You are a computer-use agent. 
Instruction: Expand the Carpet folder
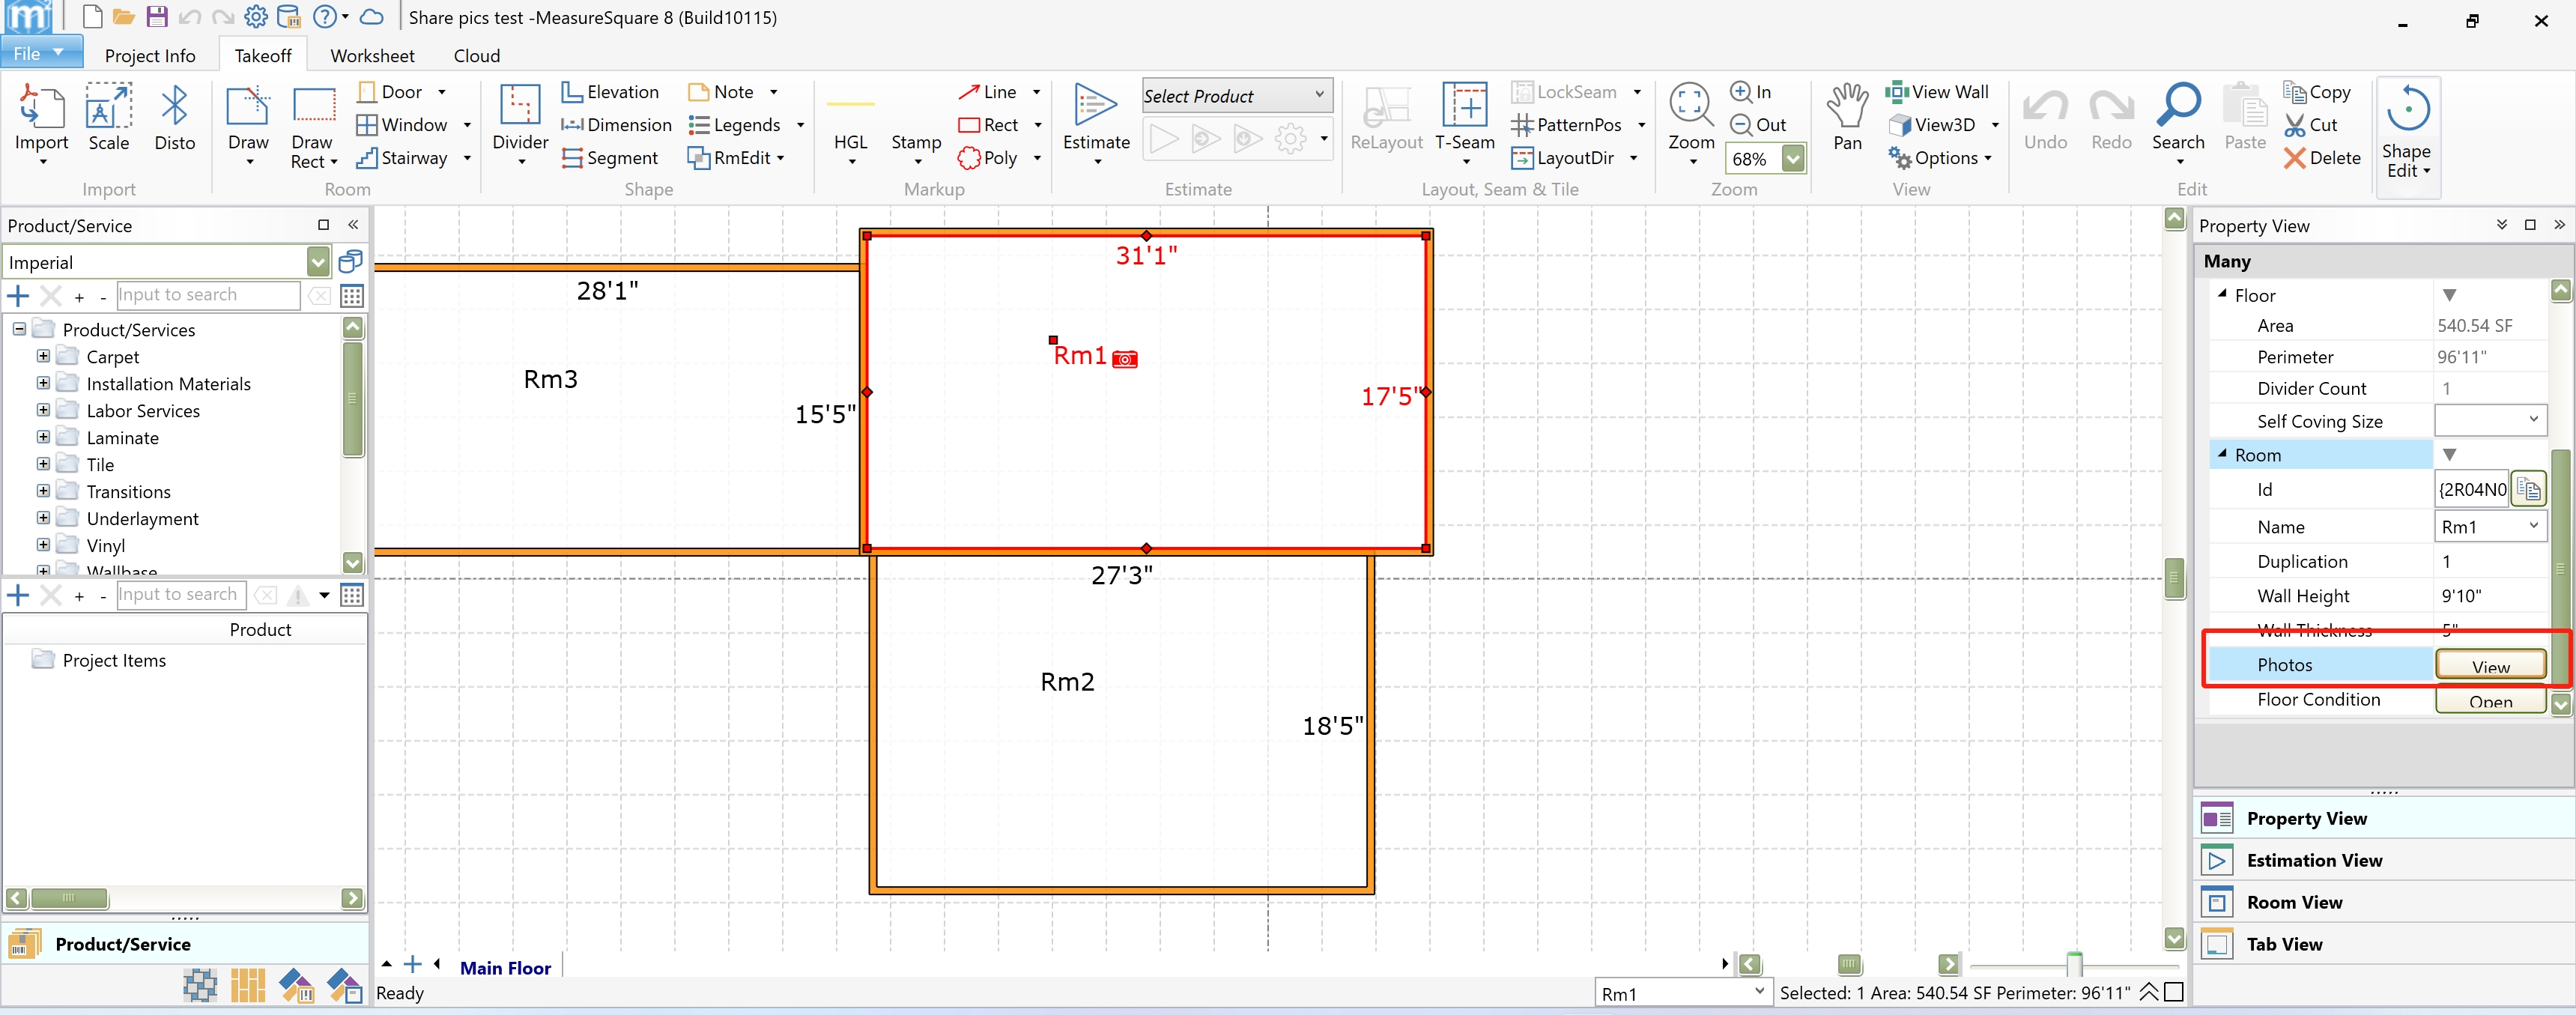coord(43,356)
